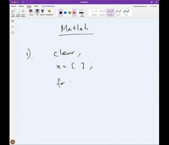Set pen thickness to 0.5 mm

tap(110, 13)
